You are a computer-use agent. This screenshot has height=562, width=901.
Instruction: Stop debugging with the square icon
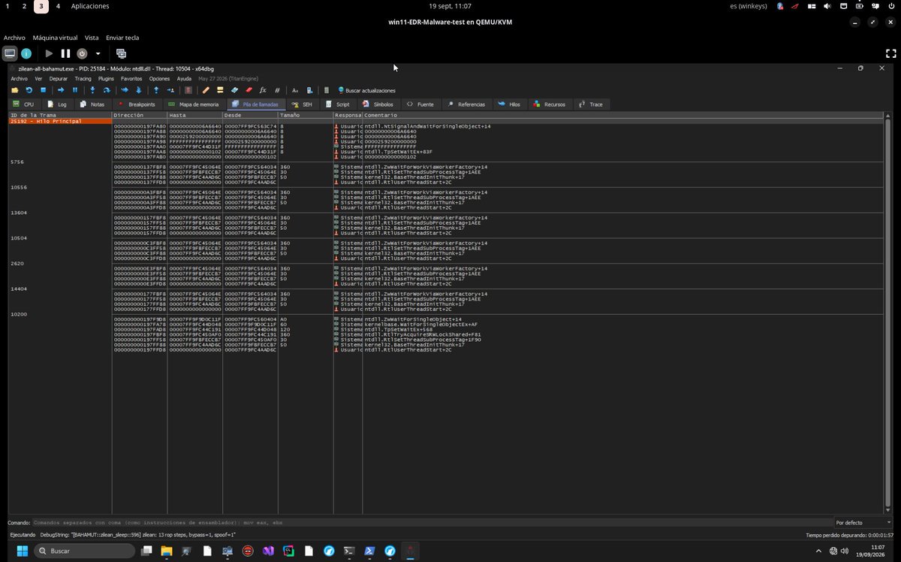click(44, 90)
